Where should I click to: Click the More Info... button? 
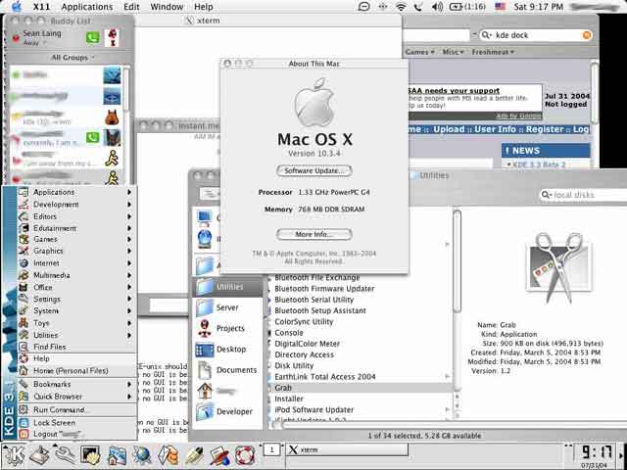pyautogui.click(x=314, y=234)
